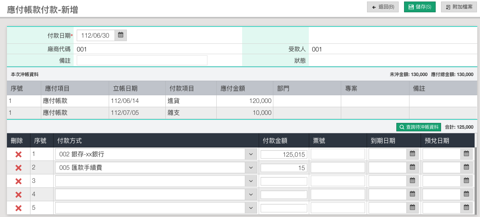This screenshot has width=480, height=217.
Task: Open the empty 付款方式 dropdown in row 5
Action: [x=251, y=208]
